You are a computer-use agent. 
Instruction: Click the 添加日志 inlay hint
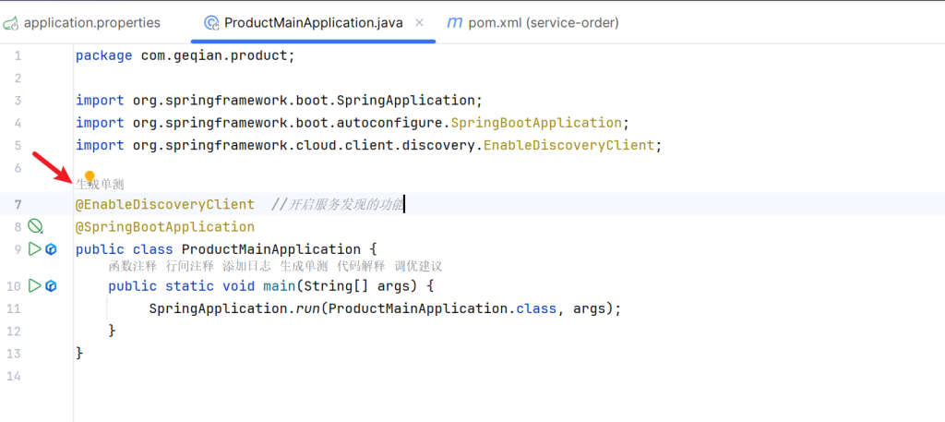(x=247, y=266)
